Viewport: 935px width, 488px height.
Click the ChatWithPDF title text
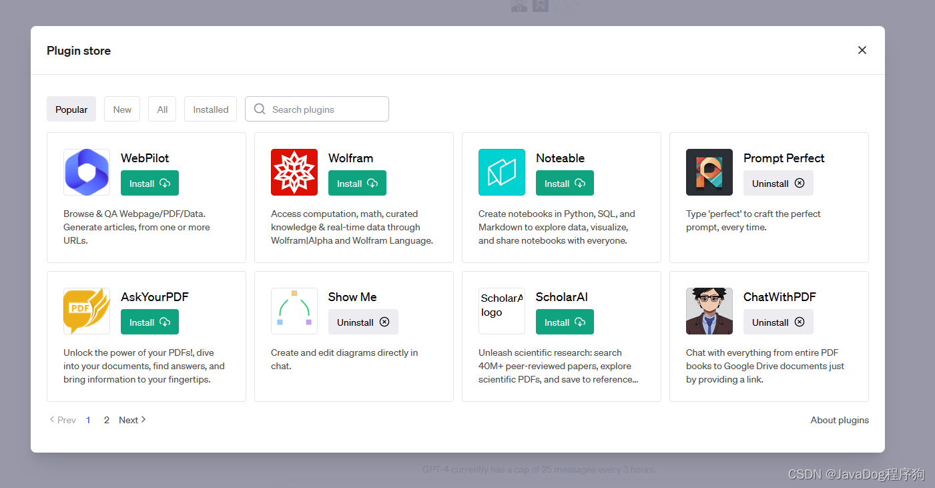tap(780, 297)
